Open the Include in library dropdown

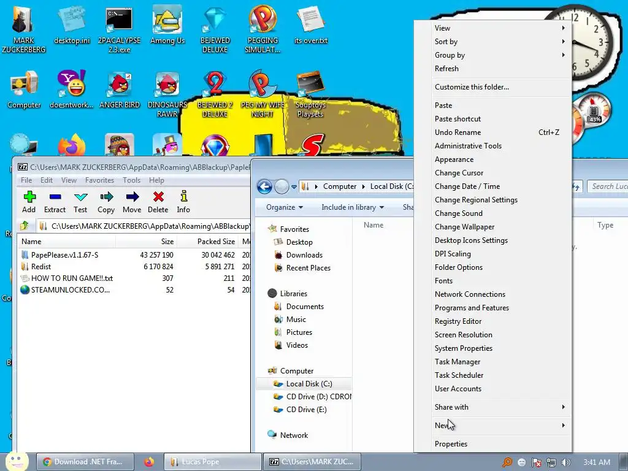353,207
